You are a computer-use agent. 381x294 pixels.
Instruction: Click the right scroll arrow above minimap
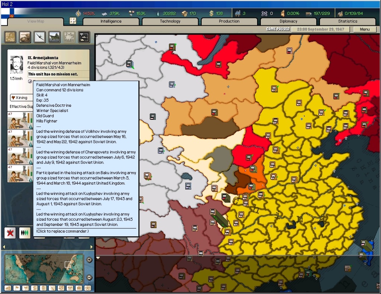pos(92,247)
